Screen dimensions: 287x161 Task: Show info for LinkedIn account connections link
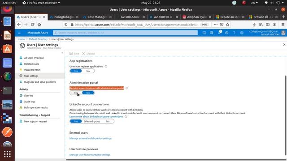(126, 117)
